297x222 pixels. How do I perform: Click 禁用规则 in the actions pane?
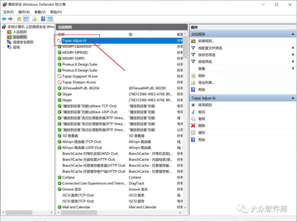click(205, 105)
